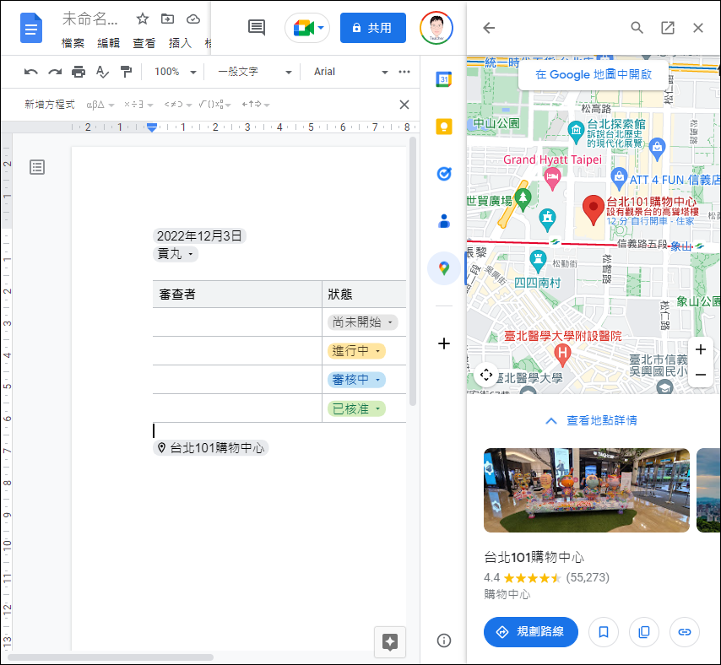Click the Explore button at document corner
Screen dimensions: 721x665
390,641
